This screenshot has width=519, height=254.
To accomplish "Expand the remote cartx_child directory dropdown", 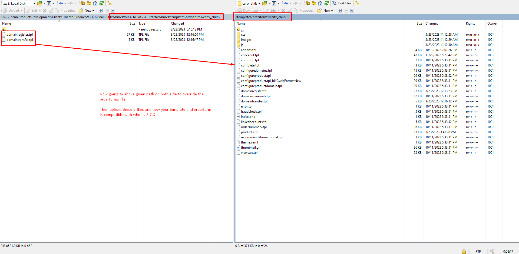I will (259, 4).
